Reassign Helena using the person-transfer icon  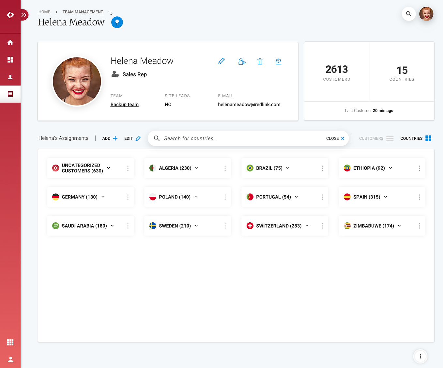click(242, 61)
